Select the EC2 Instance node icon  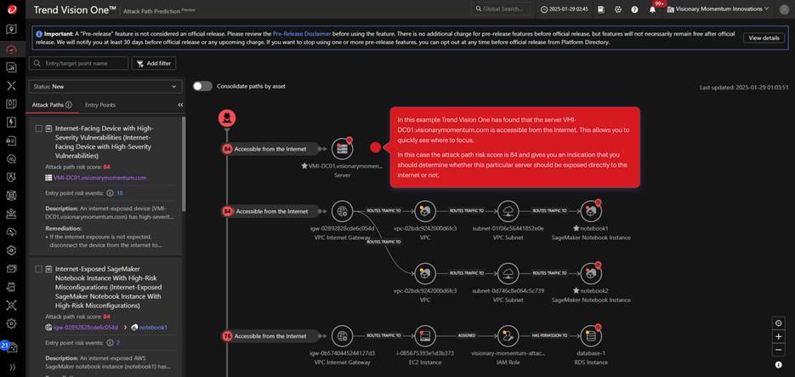pyautogui.click(x=425, y=336)
